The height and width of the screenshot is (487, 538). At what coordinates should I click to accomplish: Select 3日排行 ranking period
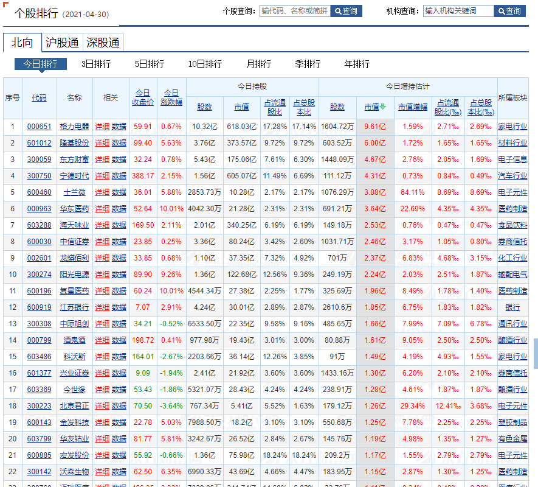96,64
